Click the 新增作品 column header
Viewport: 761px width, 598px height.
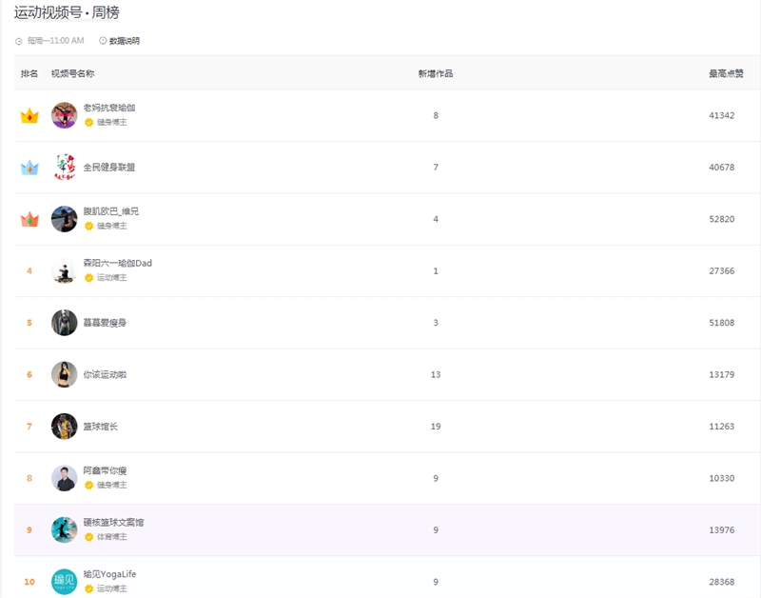pos(436,73)
